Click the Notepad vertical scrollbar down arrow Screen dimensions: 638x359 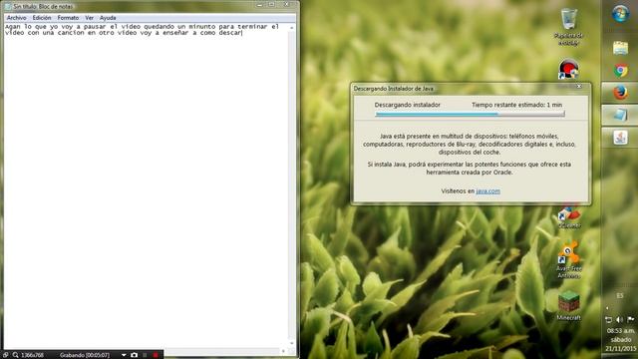291,343
